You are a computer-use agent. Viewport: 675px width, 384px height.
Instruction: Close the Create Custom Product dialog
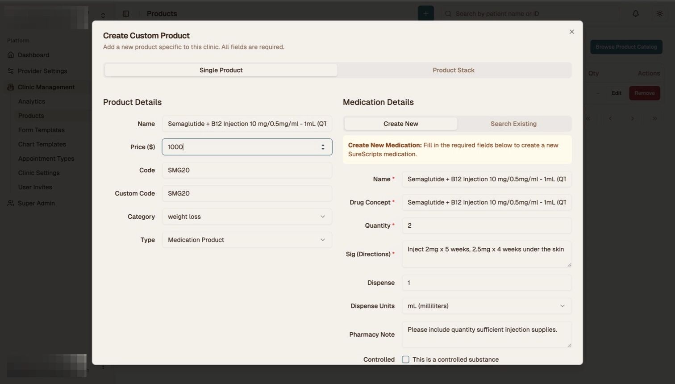pos(571,32)
